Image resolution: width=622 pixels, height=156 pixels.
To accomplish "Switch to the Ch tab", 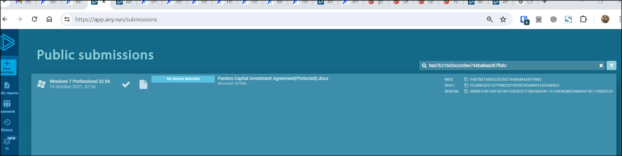I will coord(526,2).
